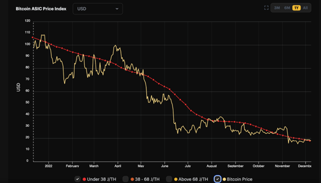Click the chevron arrow in the USD selector

(x=117, y=9)
